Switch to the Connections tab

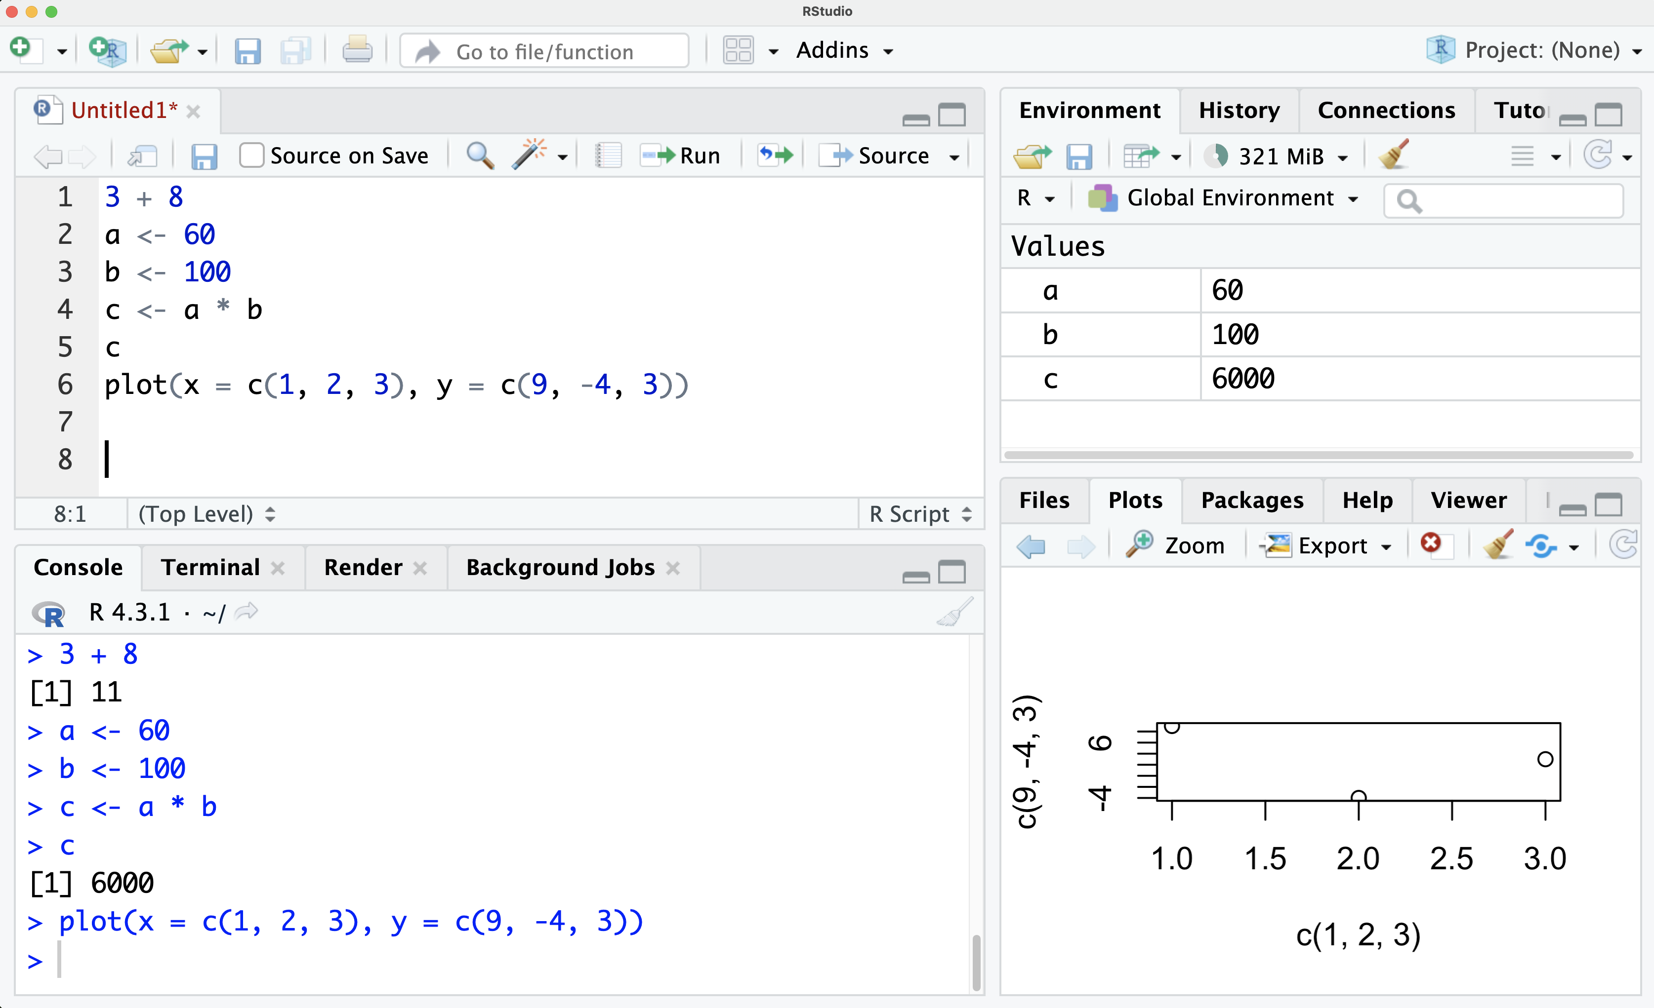pos(1386,110)
